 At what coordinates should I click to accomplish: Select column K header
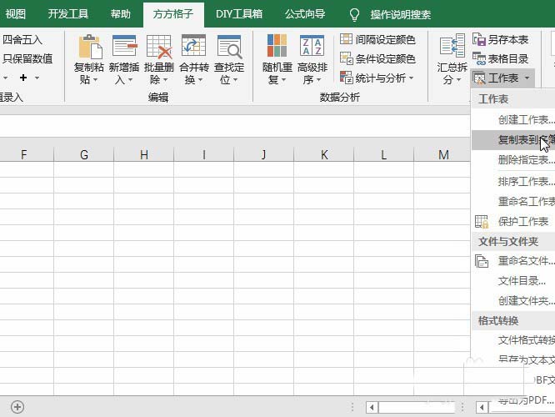pyautogui.click(x=324, y=154)
